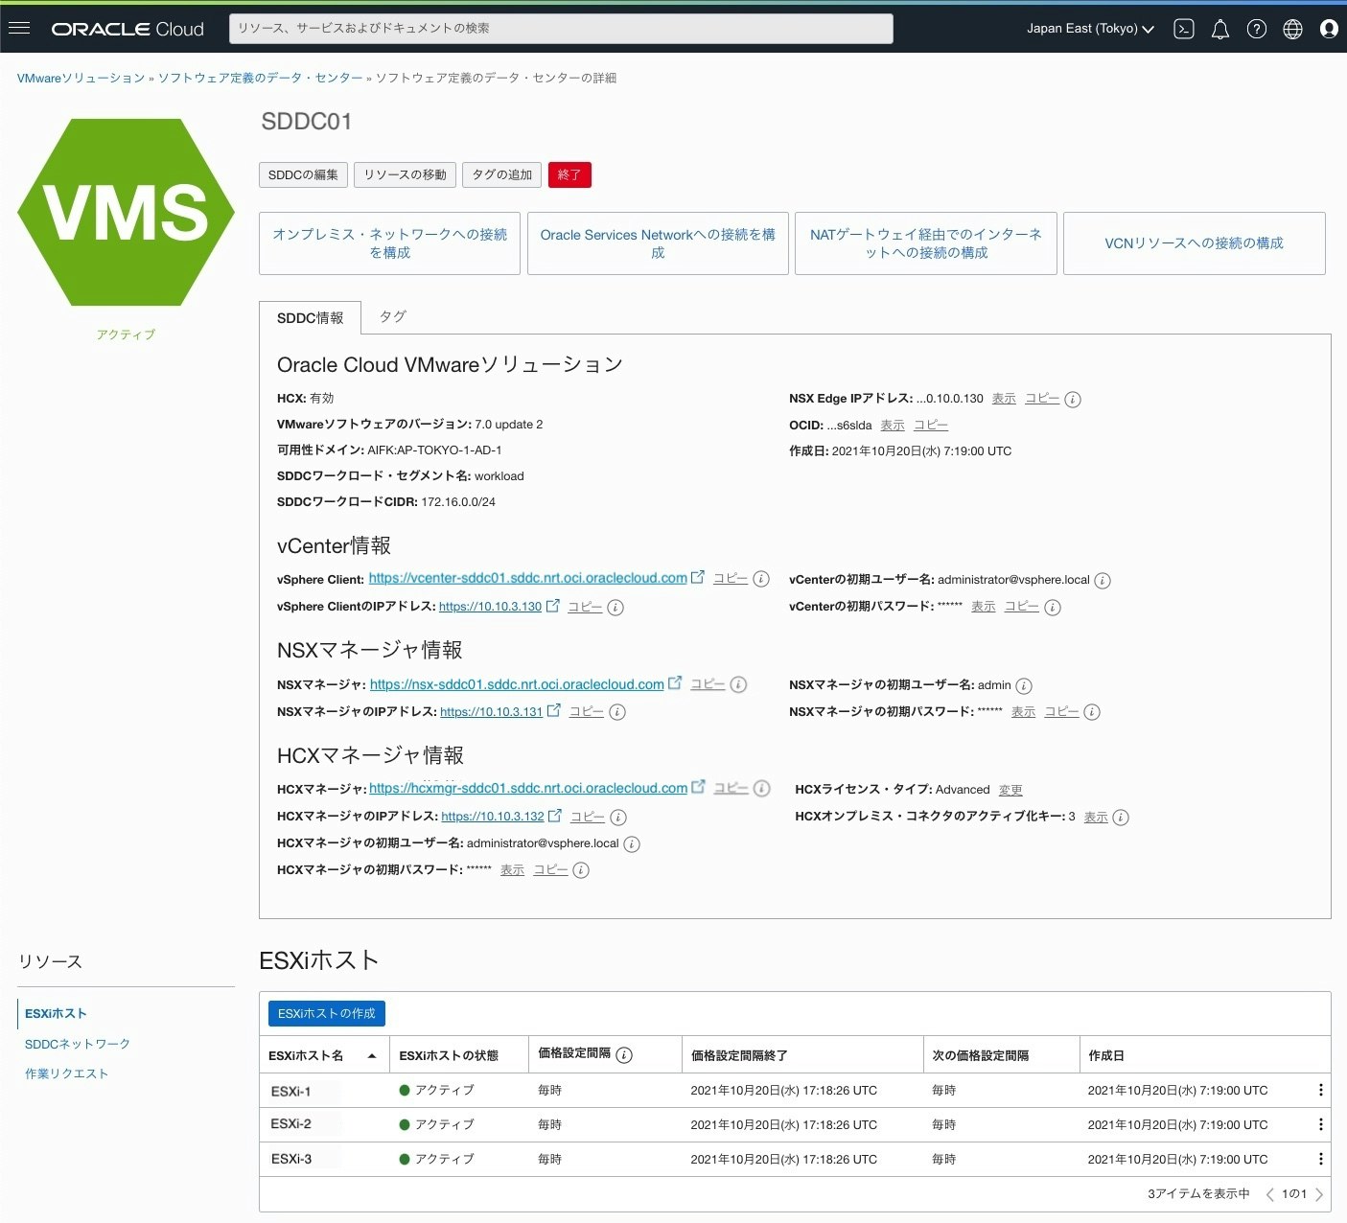The image size is (1347, 1223).
Task: Open actions menu for ESXi-2 row
Action: coord(1321,1124)
